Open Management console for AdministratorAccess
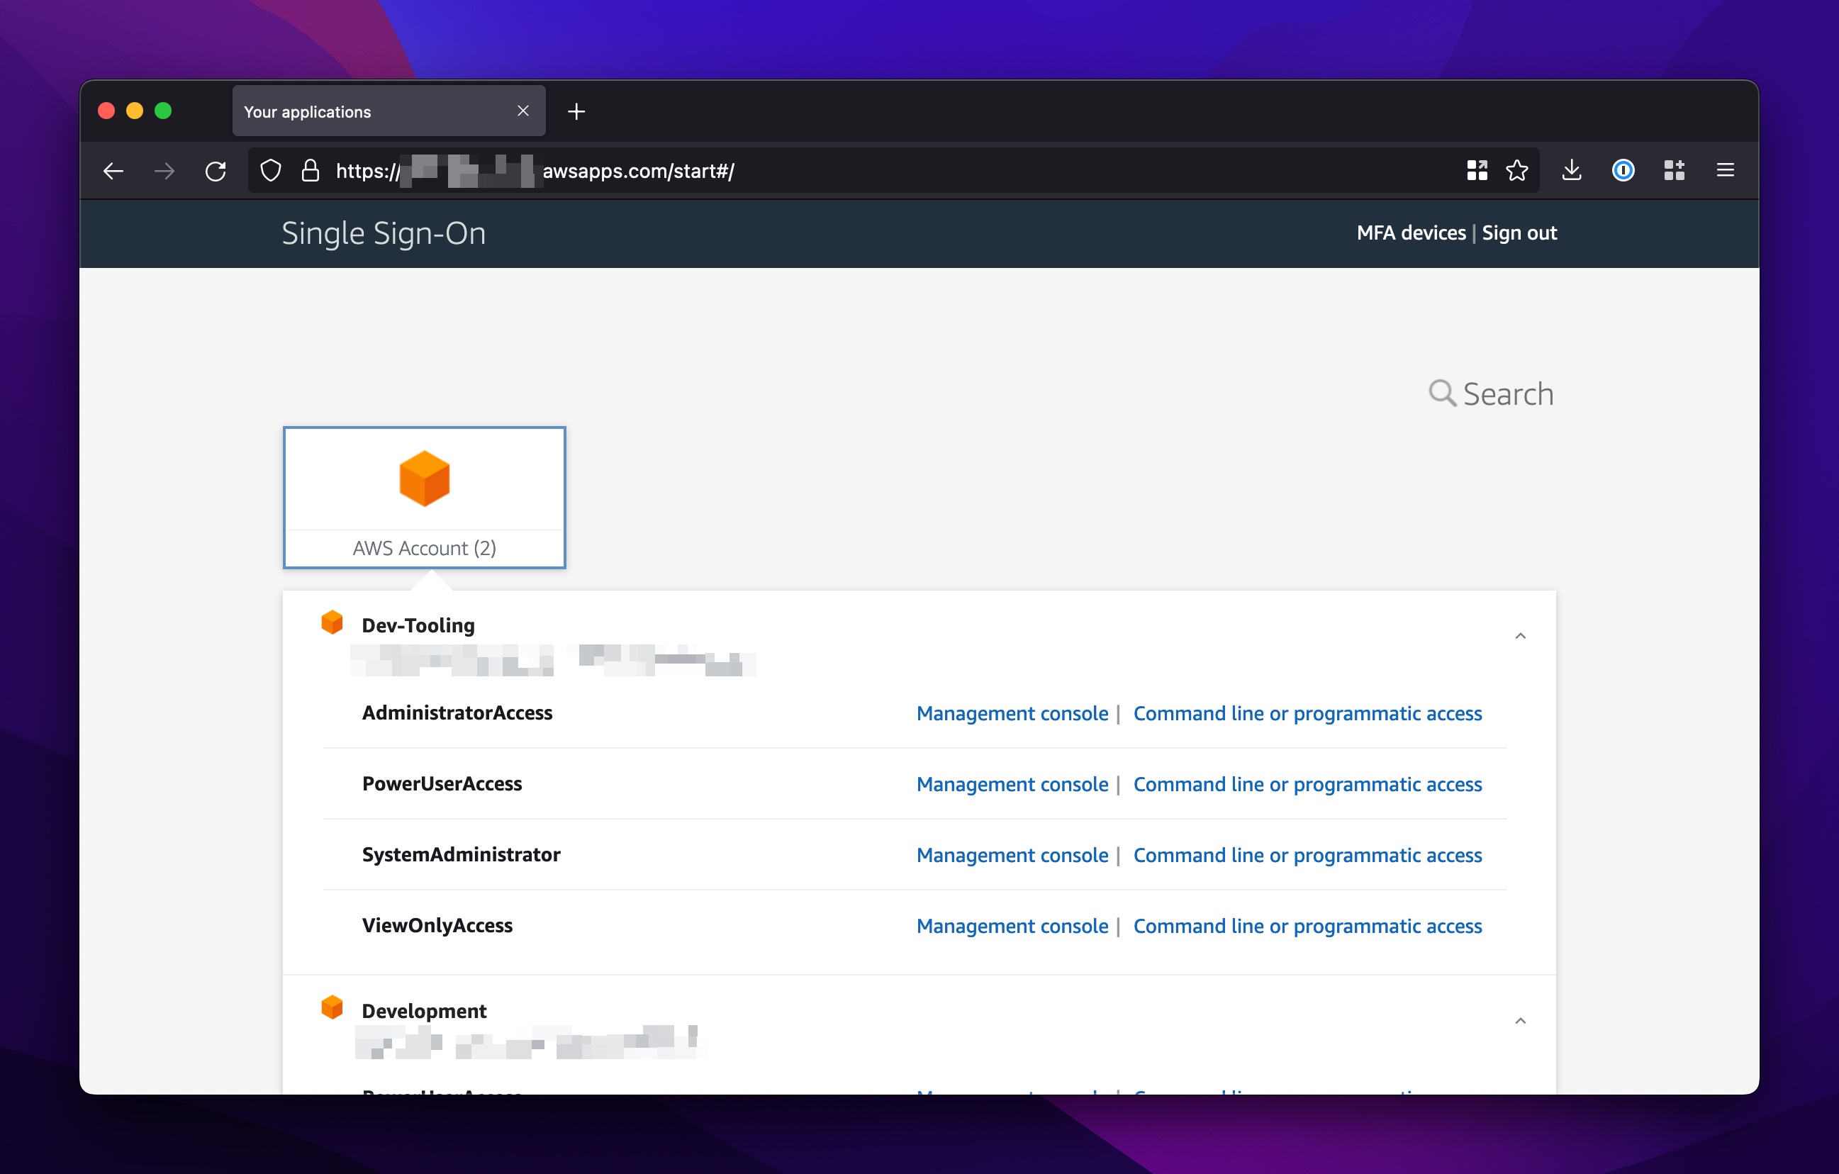This screenshot has height=1174, width=1839. 1012,713
